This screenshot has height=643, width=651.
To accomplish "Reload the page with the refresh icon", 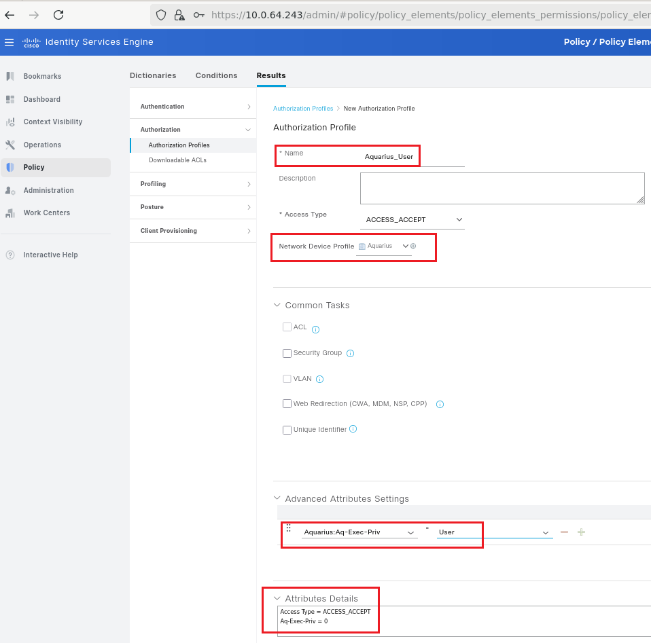I will tap(58, 16).
